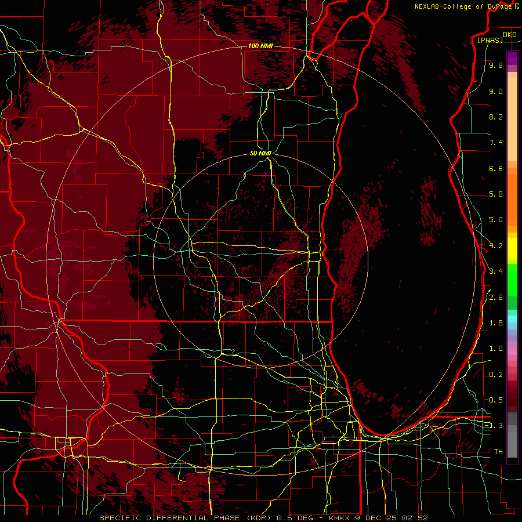
Task: Click the 5.8 value on color scale
Action: pos(496,194)
